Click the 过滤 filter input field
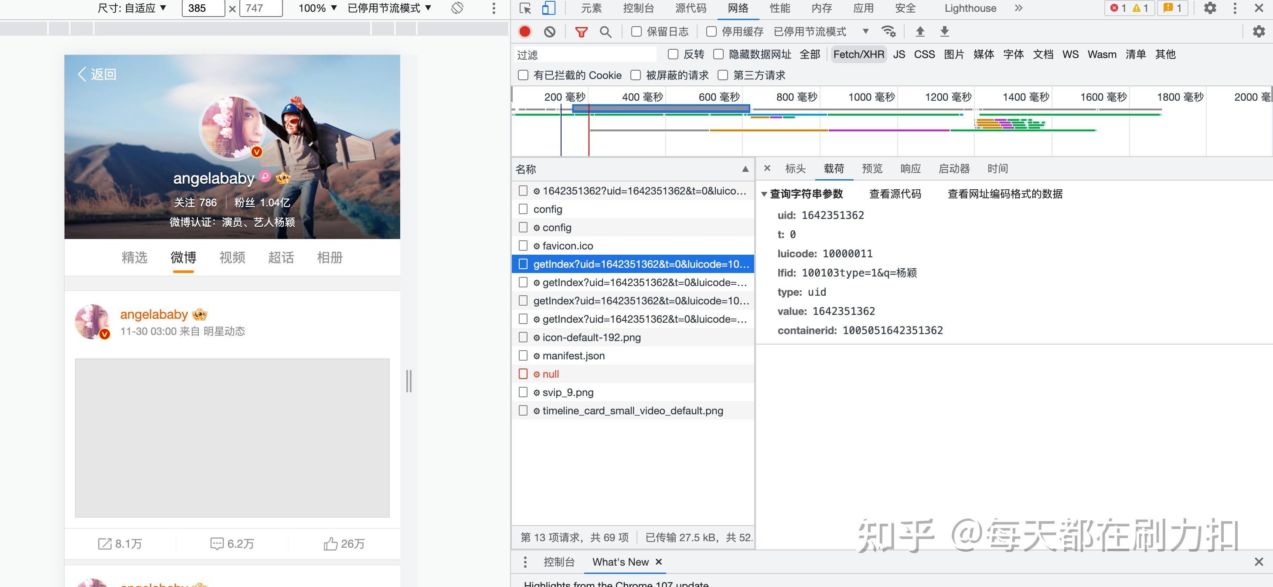The height and width of the screenshot is (587, 1273). pos(585,55)
